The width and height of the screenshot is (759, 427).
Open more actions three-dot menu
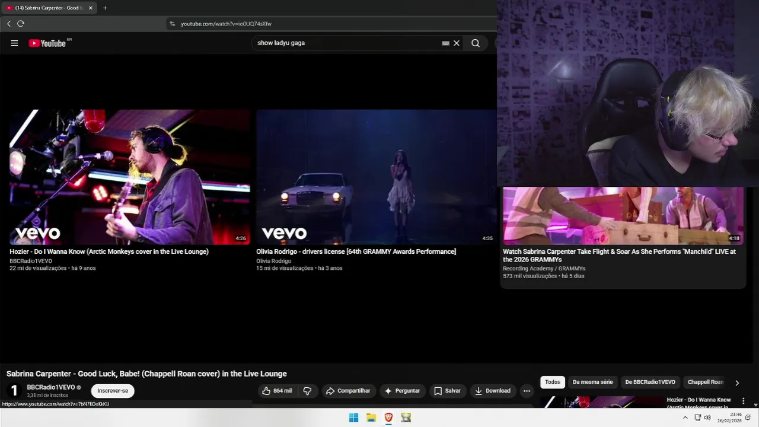[x=527, y=391]
